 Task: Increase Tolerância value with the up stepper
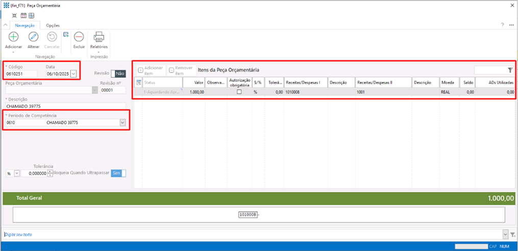pos(50,171)
